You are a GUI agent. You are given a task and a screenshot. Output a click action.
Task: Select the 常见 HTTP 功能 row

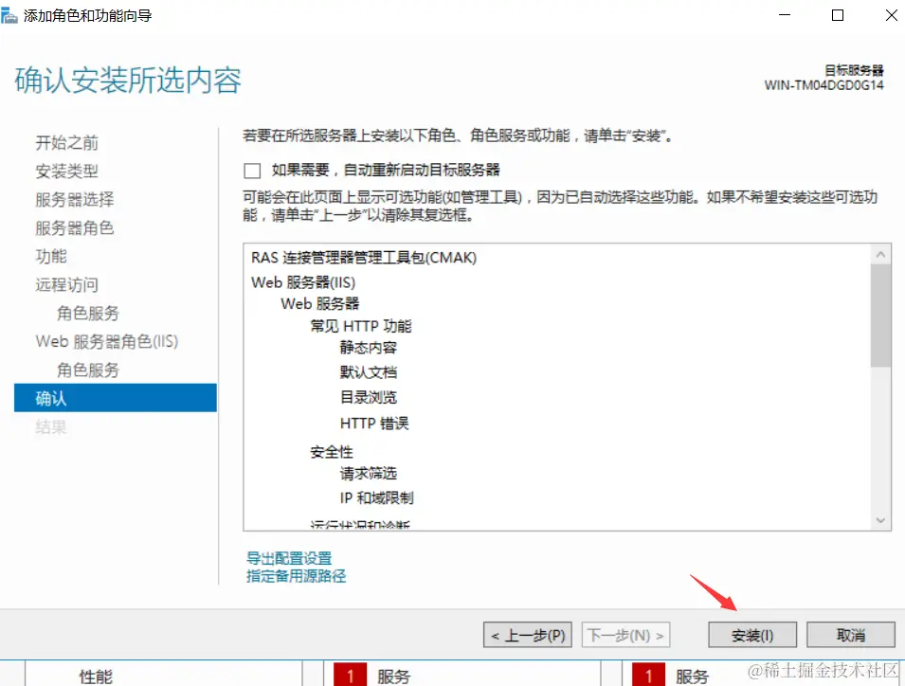(x=361, y=326)
